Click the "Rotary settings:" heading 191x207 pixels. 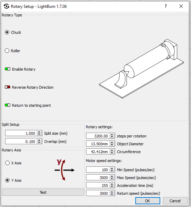99,127
